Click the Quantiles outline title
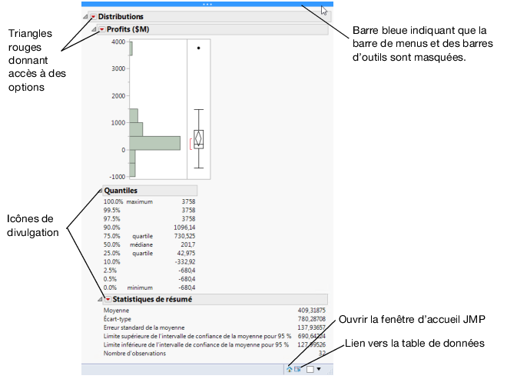 click(121, 191)
